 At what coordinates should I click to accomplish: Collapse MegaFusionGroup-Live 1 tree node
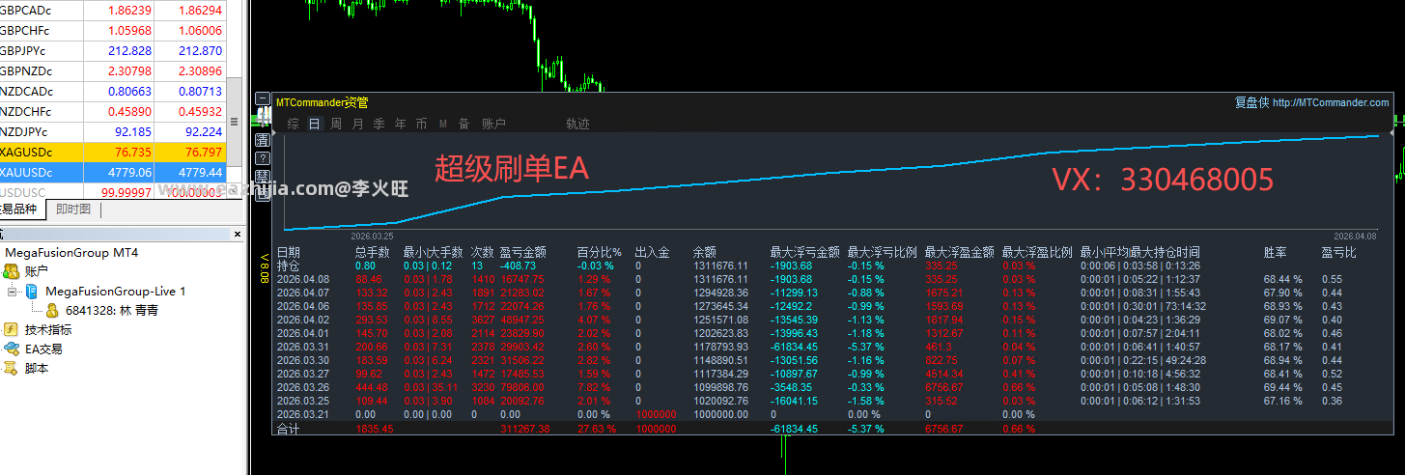coord(12,291)
